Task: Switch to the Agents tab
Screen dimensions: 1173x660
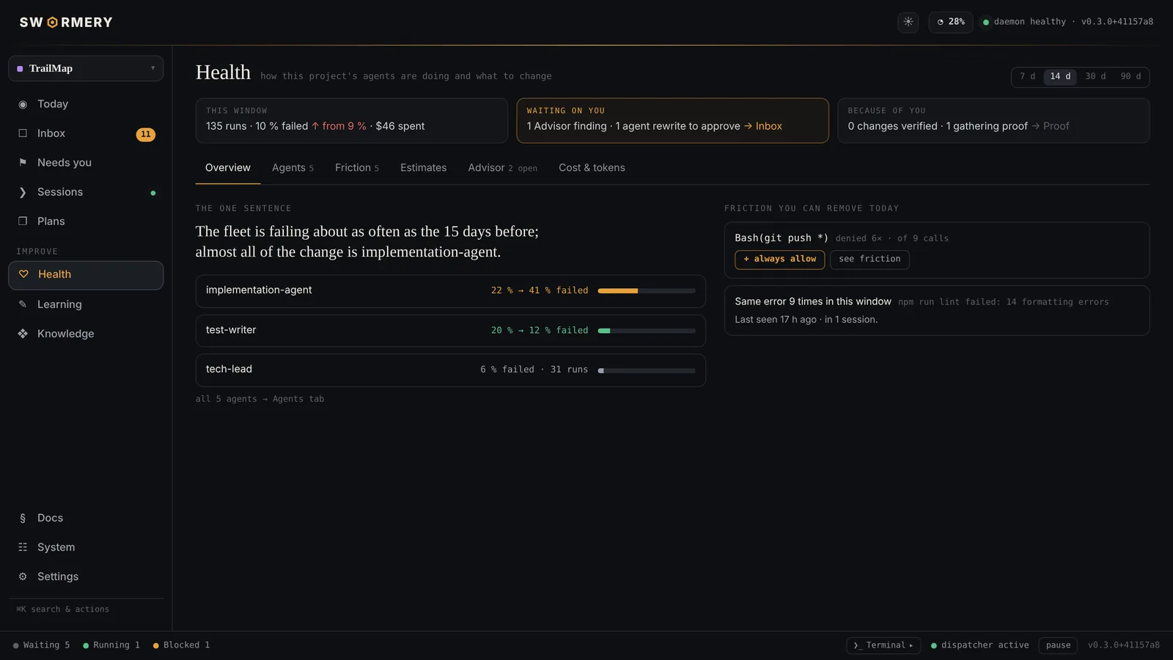Action: click(293, 168)
